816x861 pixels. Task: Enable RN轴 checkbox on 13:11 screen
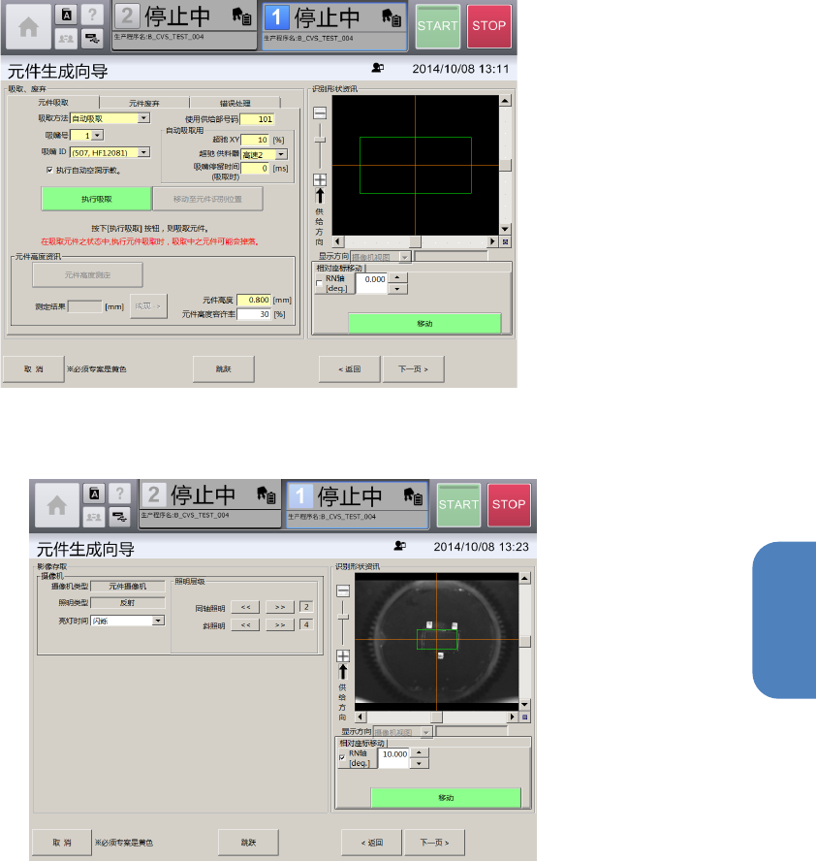coord(319,283)
